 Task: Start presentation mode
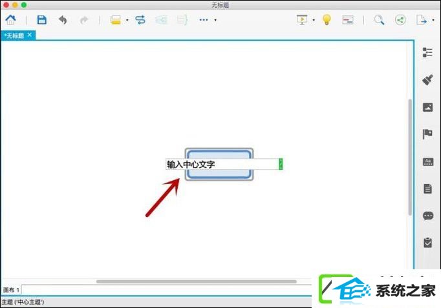(302, 20)
